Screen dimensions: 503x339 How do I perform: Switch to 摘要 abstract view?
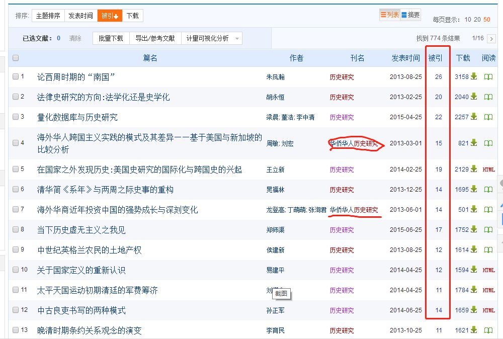410,15
